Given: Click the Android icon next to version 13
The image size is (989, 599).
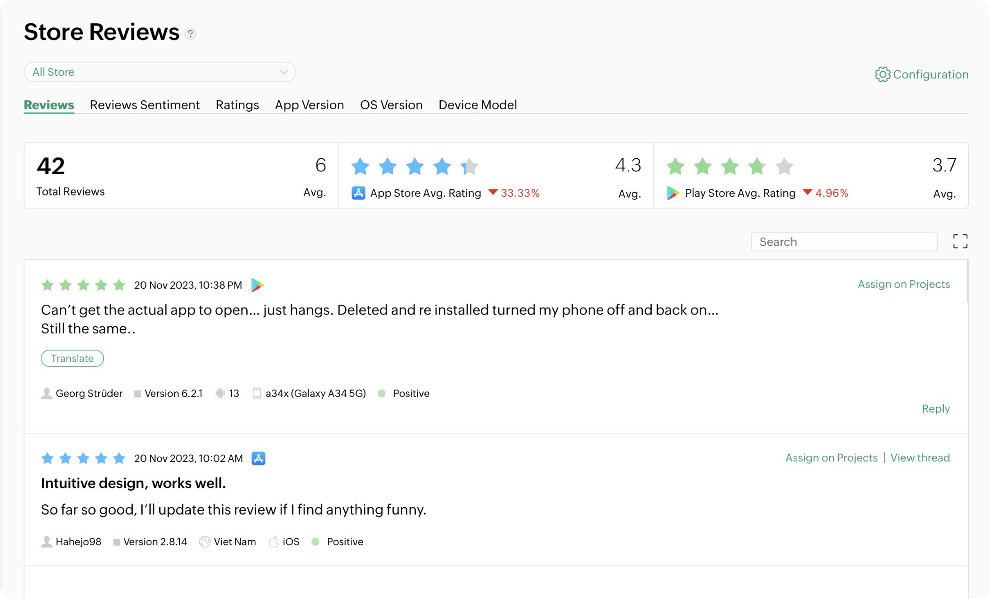Looking at the screenshot, I should click(x=220, y=393).
